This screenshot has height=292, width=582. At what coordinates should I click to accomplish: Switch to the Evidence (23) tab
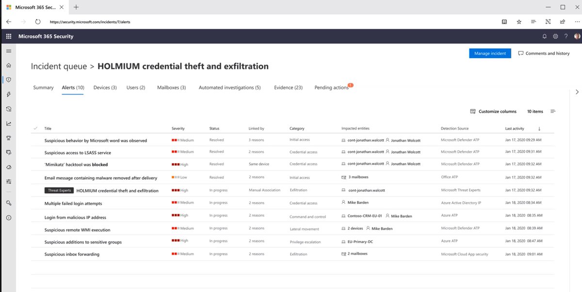pyautogui.click(x=288, y=88)
